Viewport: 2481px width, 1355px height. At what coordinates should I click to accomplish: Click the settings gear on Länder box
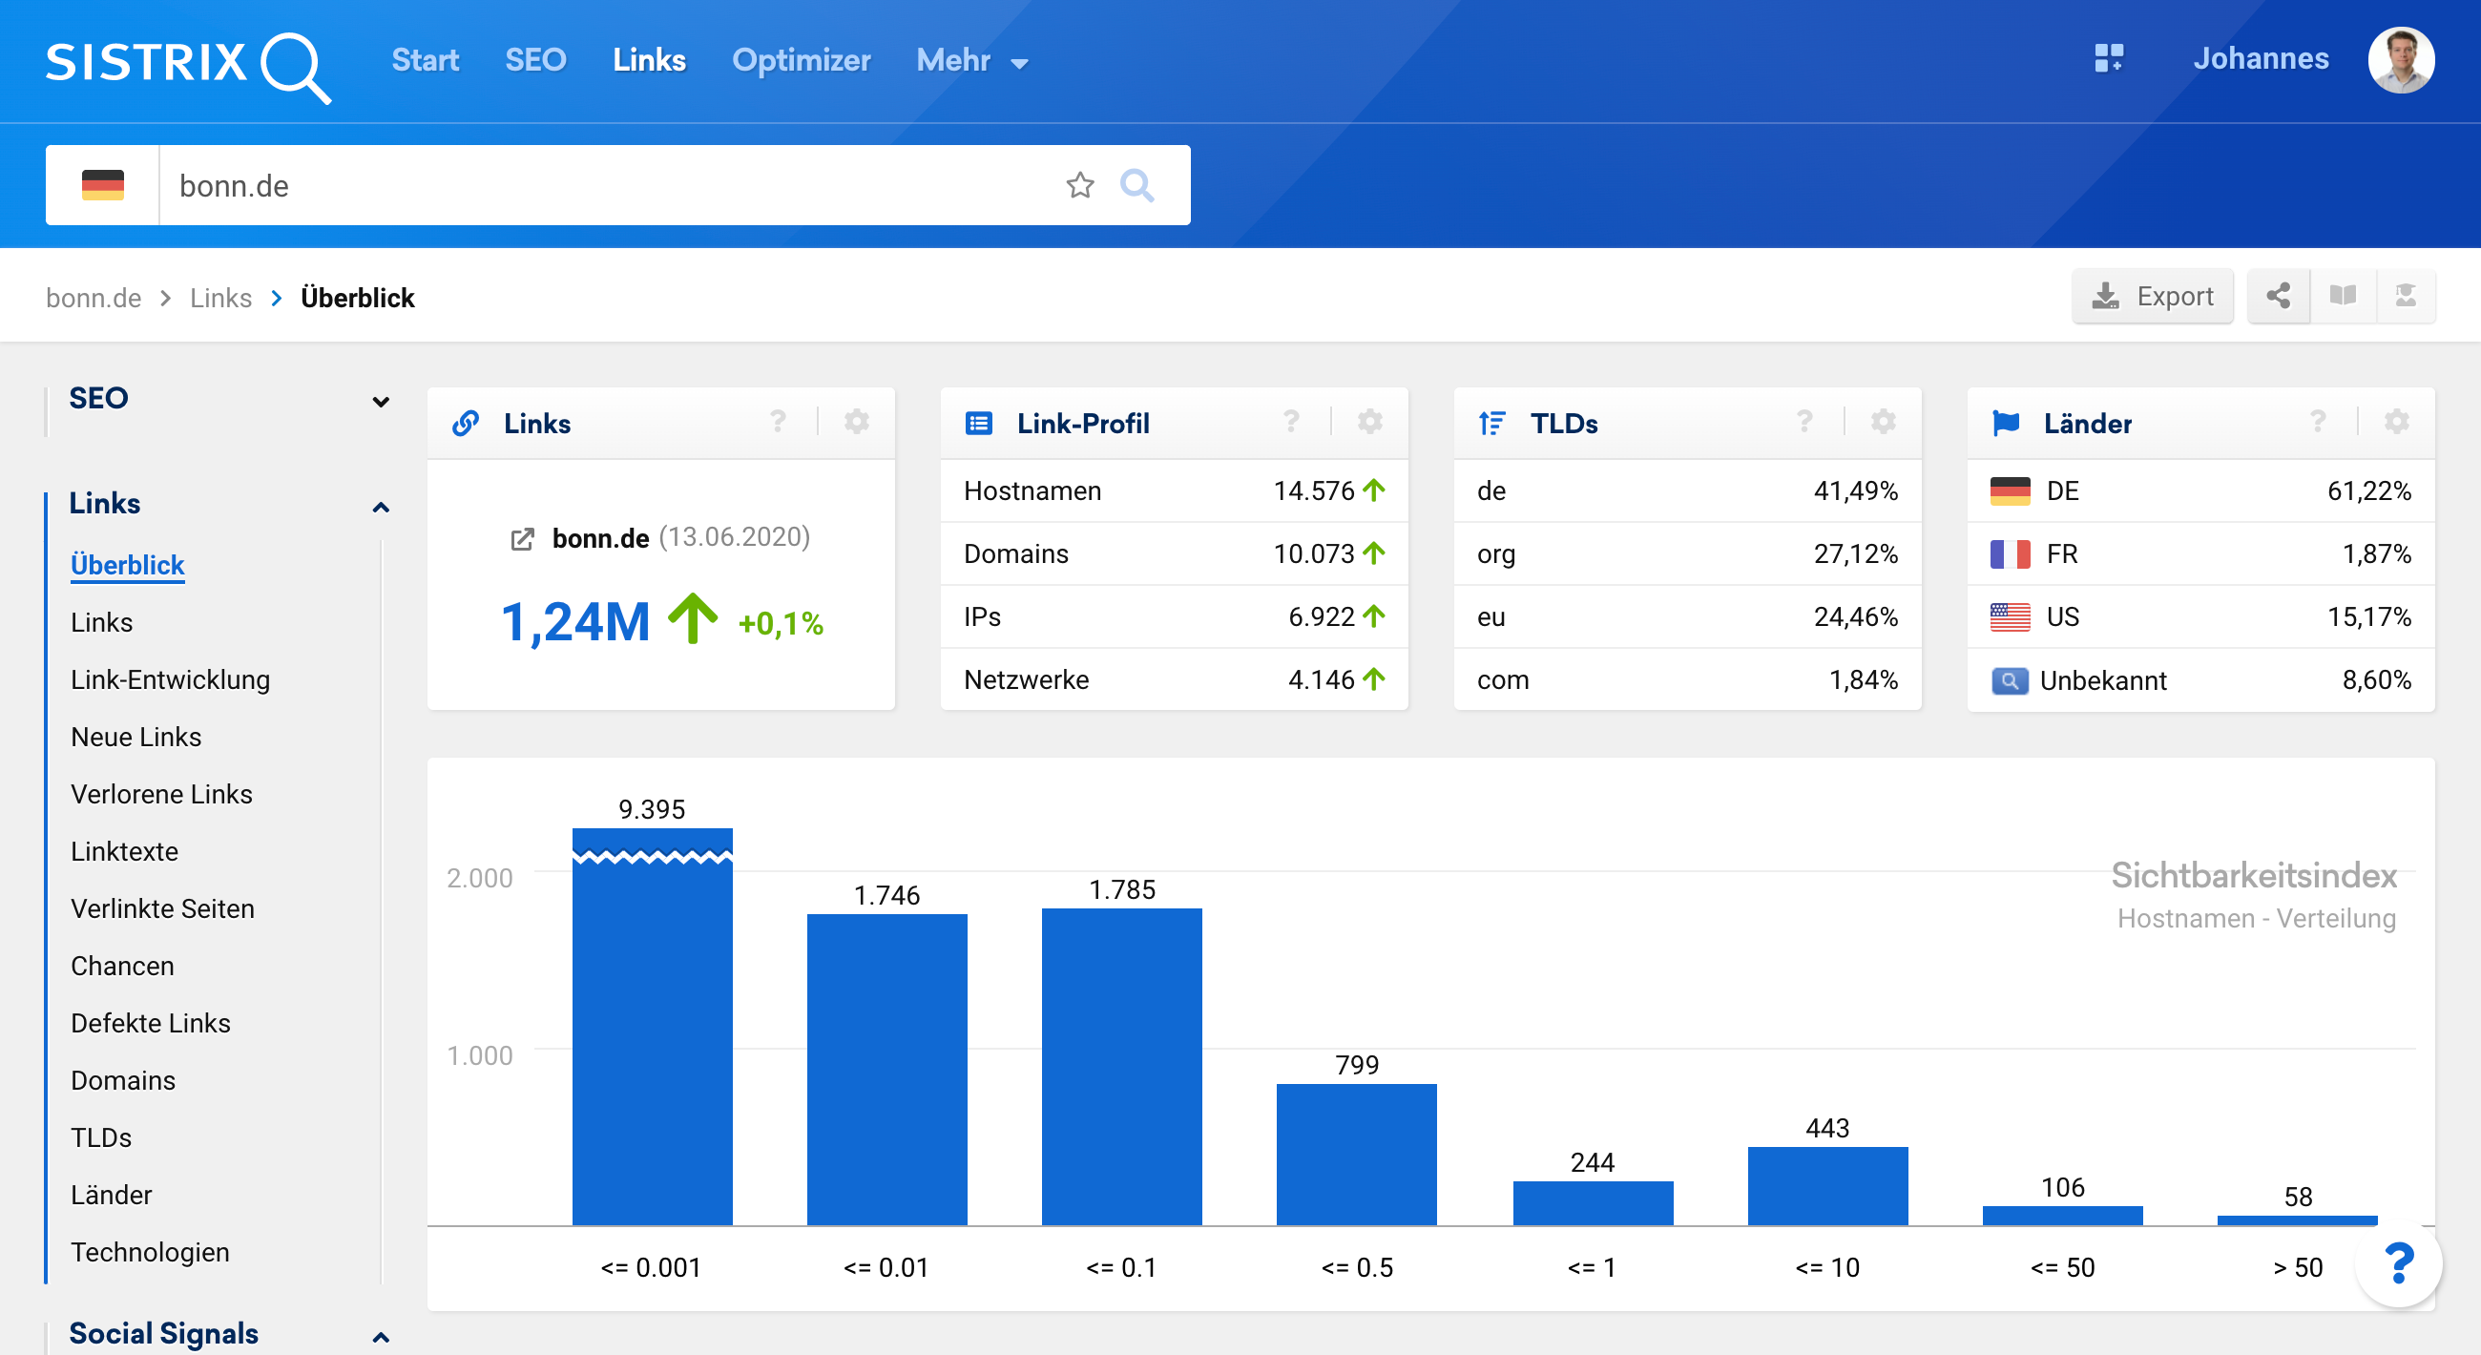(x=2396, y=422)
